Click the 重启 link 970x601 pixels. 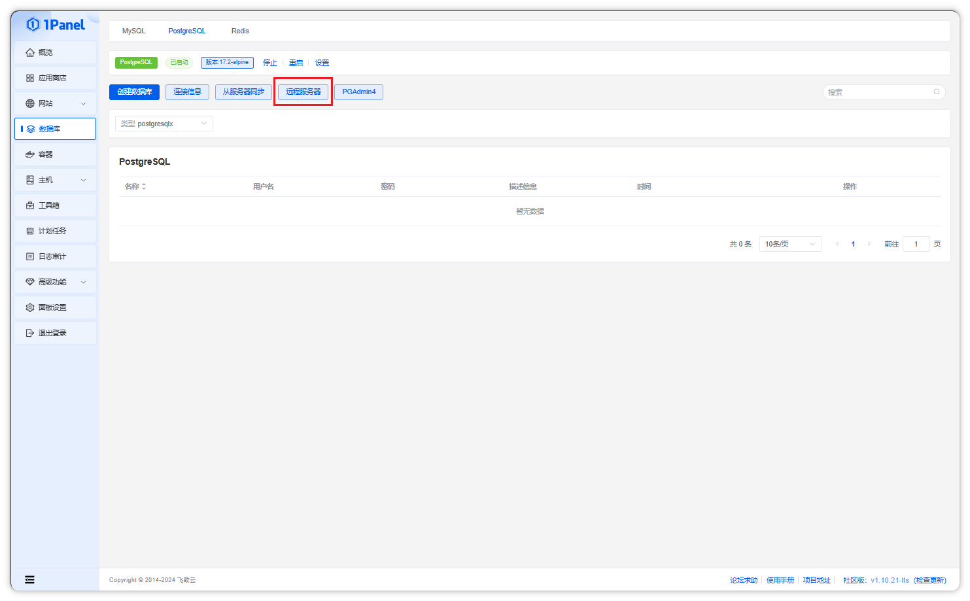pos(296,63)
